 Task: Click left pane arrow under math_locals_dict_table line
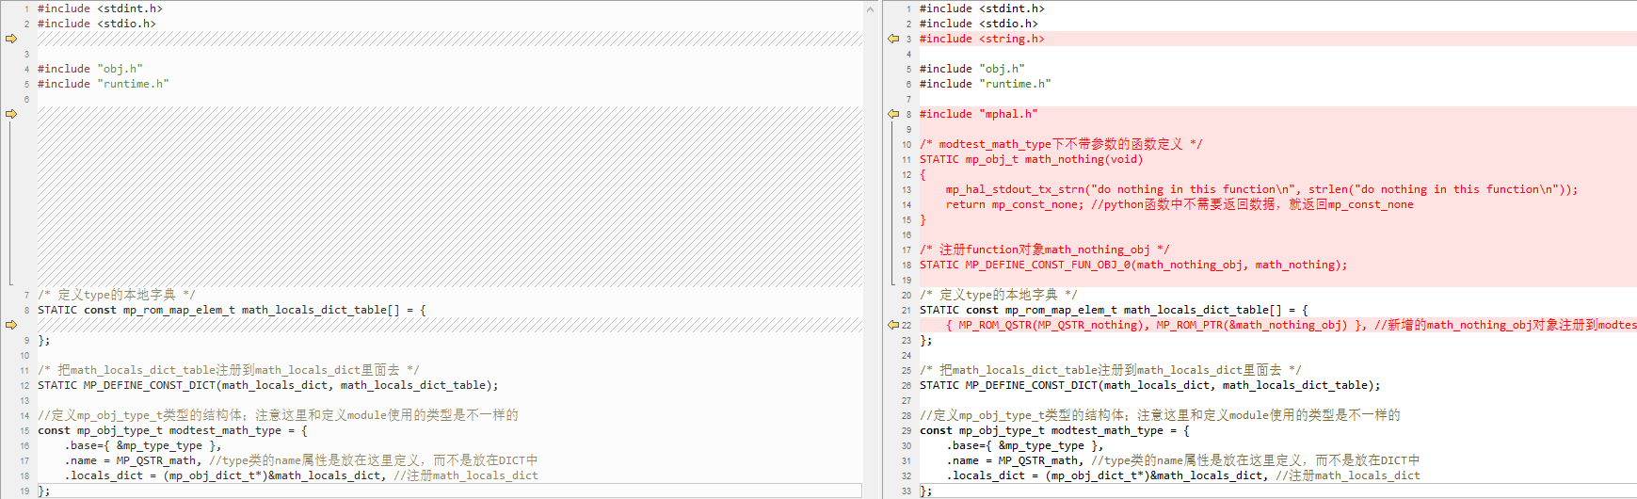pos(11,325)
